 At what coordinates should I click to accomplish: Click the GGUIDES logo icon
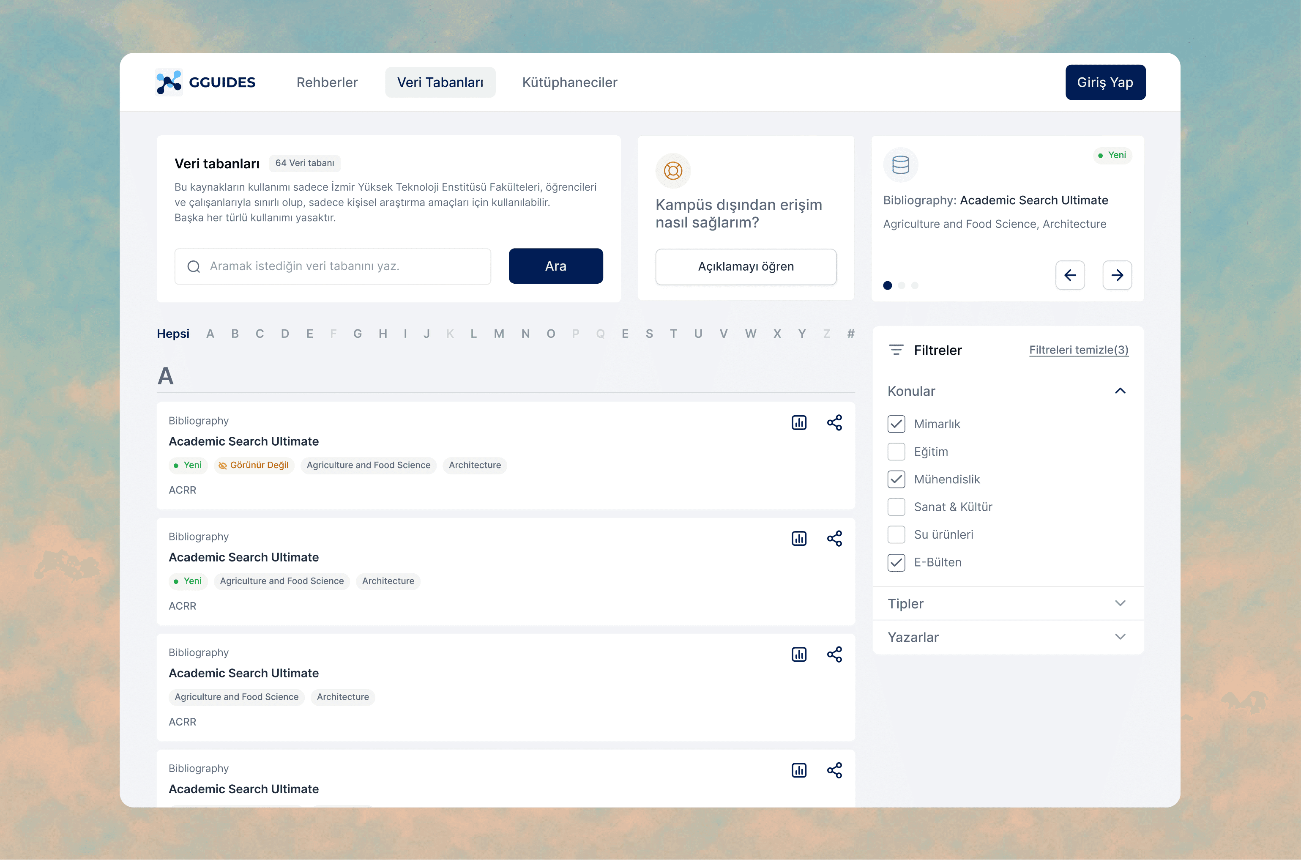(x=169, y=82)
